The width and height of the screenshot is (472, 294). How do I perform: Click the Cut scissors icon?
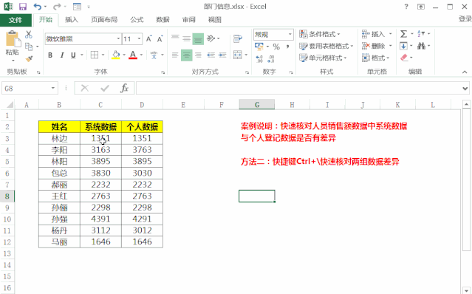(x=29, y=35)
